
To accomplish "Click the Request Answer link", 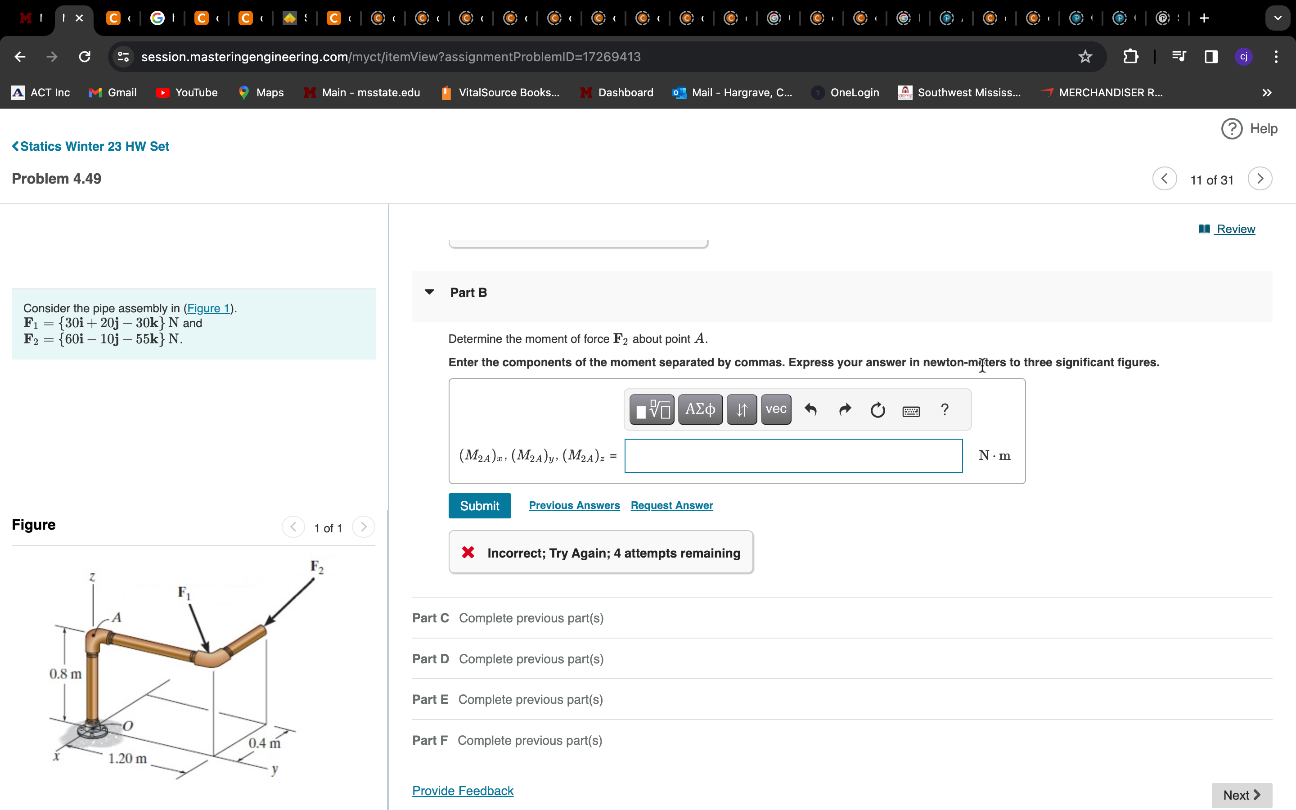I will [670, 505].
